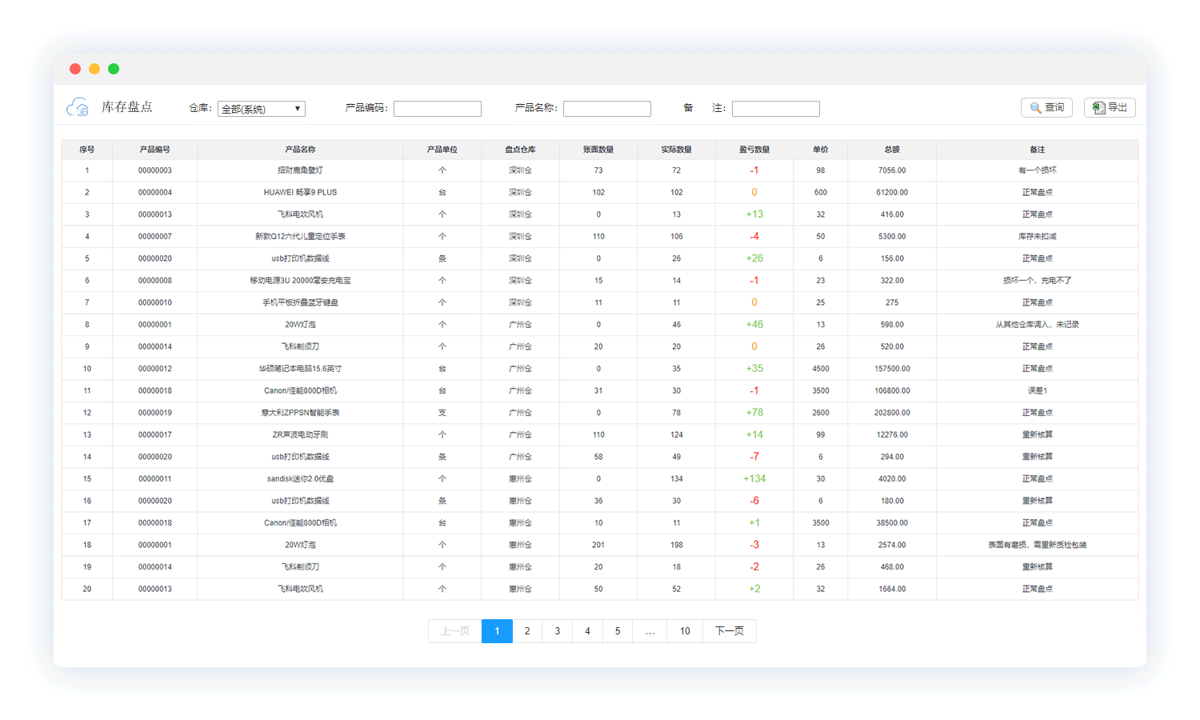
Task: Click the 查询 search button
Action: click(1046, 108)
